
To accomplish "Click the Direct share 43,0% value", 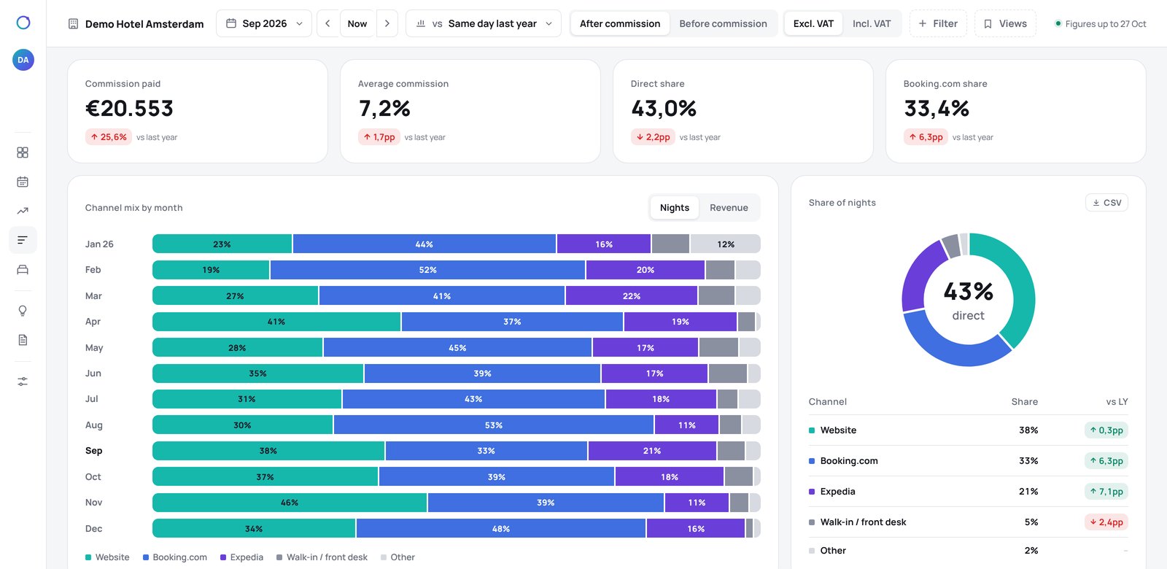I will point(664,109).
